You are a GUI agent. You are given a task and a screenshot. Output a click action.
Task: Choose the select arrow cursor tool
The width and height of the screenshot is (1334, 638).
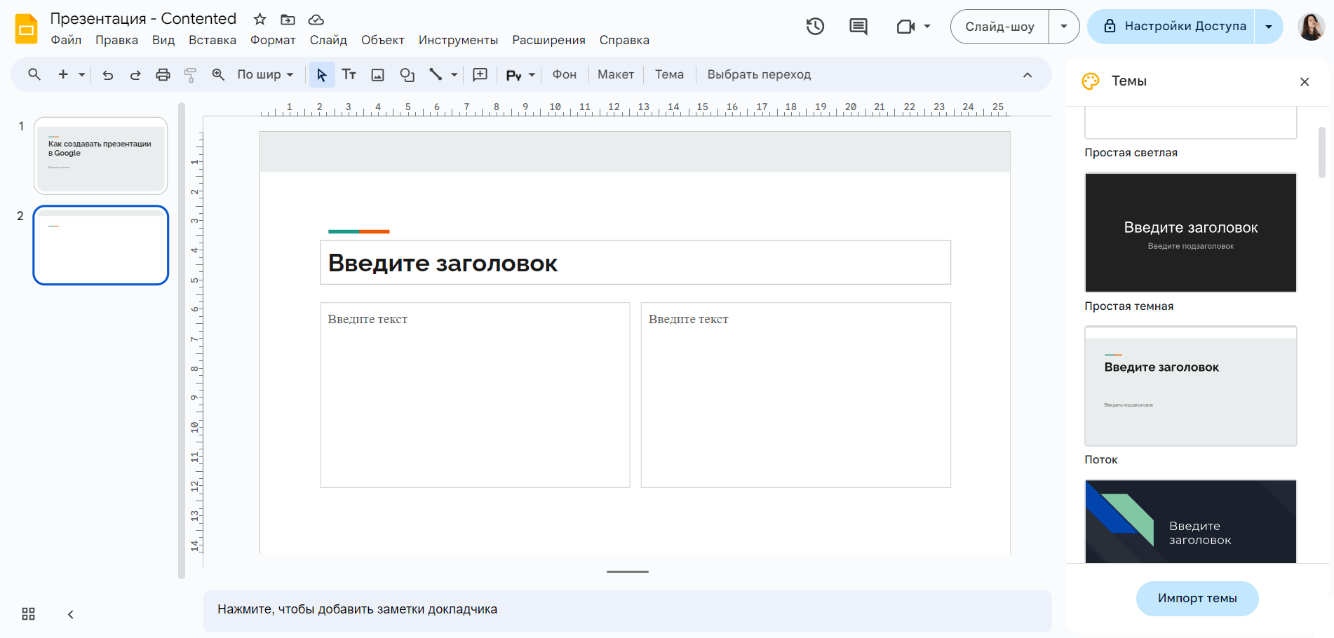coord(322,74)
